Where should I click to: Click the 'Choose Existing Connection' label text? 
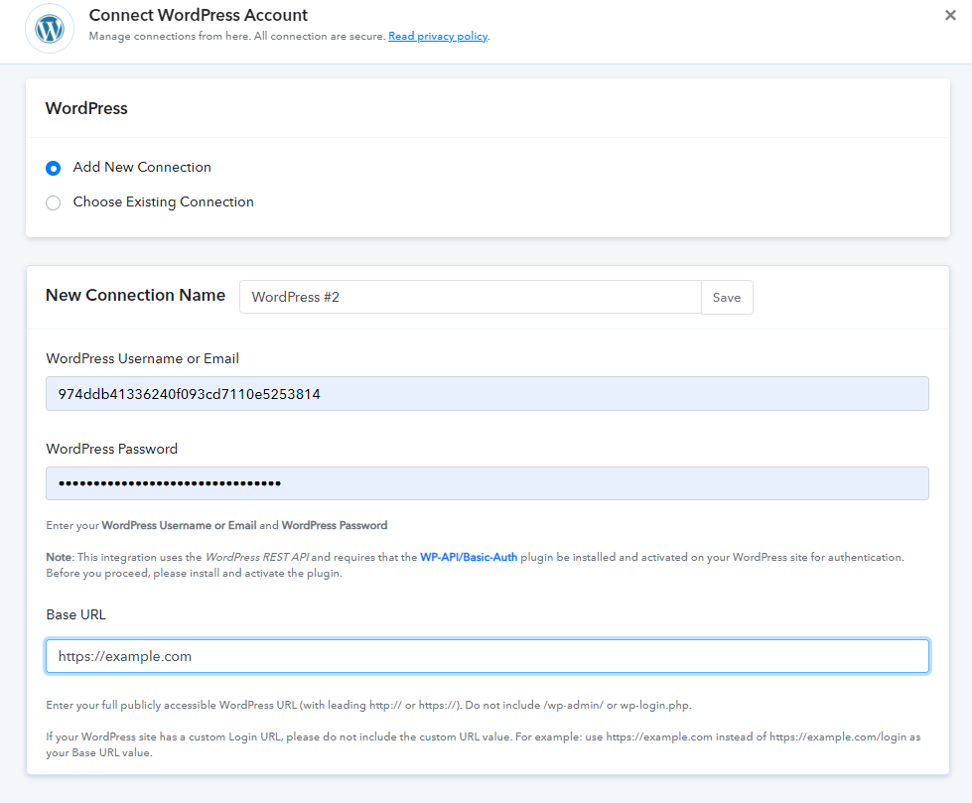click(163, 201)
